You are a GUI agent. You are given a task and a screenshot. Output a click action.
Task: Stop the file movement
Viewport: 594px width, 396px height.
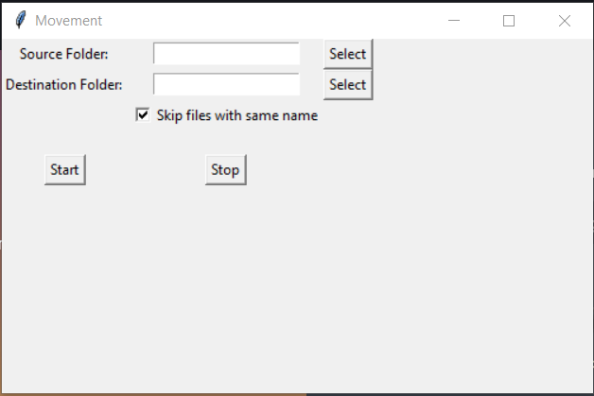point(225,169)
